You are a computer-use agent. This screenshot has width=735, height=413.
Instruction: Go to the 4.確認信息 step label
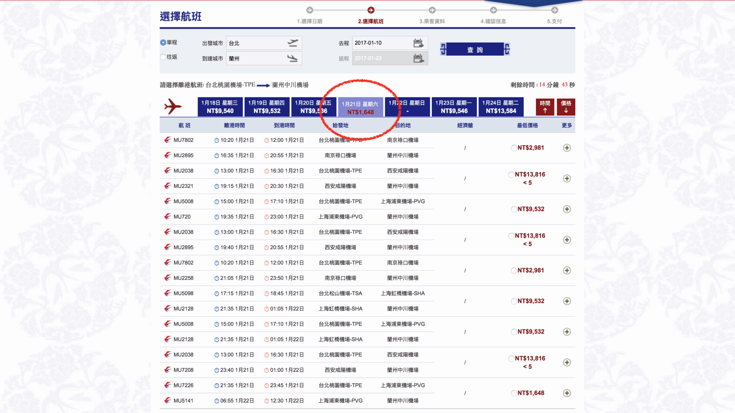(x=493, y=21)
